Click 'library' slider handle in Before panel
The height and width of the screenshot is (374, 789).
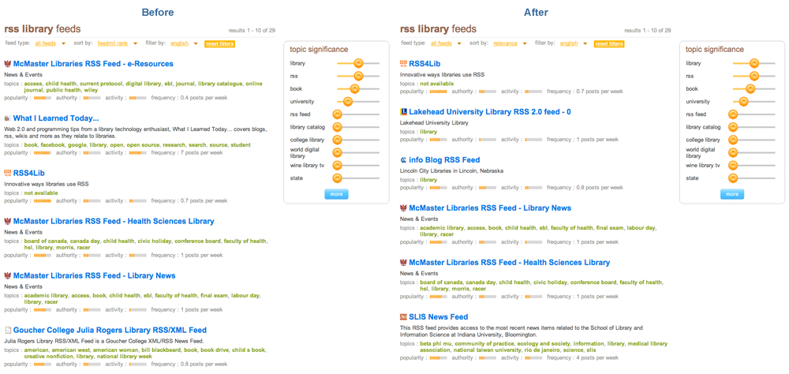point(358,63)
